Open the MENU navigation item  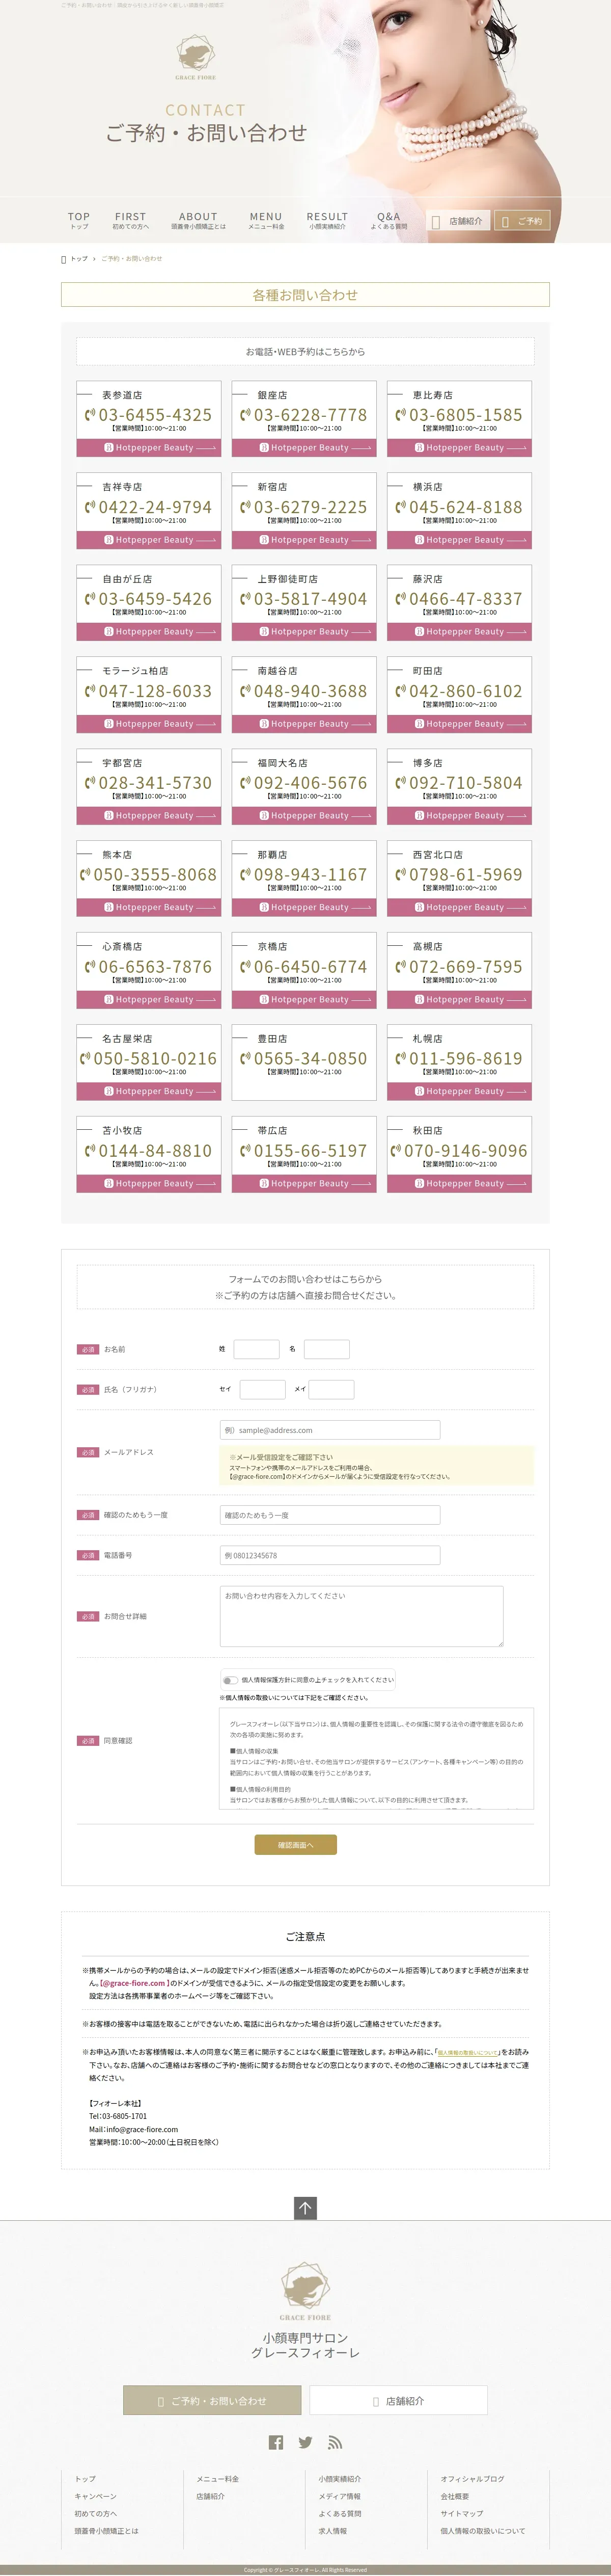click(266, 220)
